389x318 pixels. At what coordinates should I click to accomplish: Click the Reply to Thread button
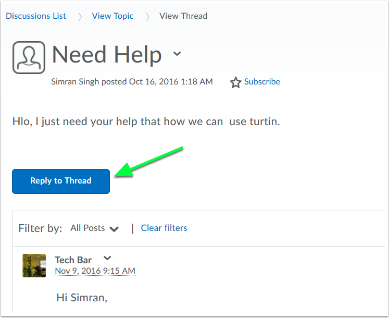click(61, 181)
